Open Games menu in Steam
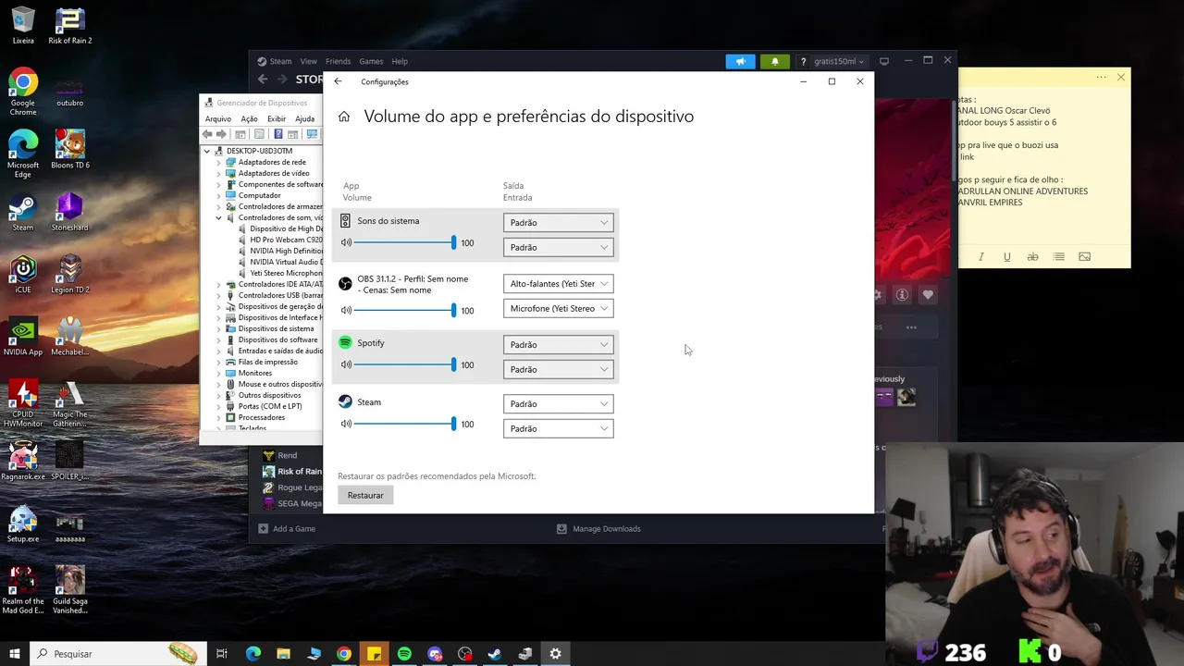The width and height of the screenshot is (1184, 666). [371, 61]
